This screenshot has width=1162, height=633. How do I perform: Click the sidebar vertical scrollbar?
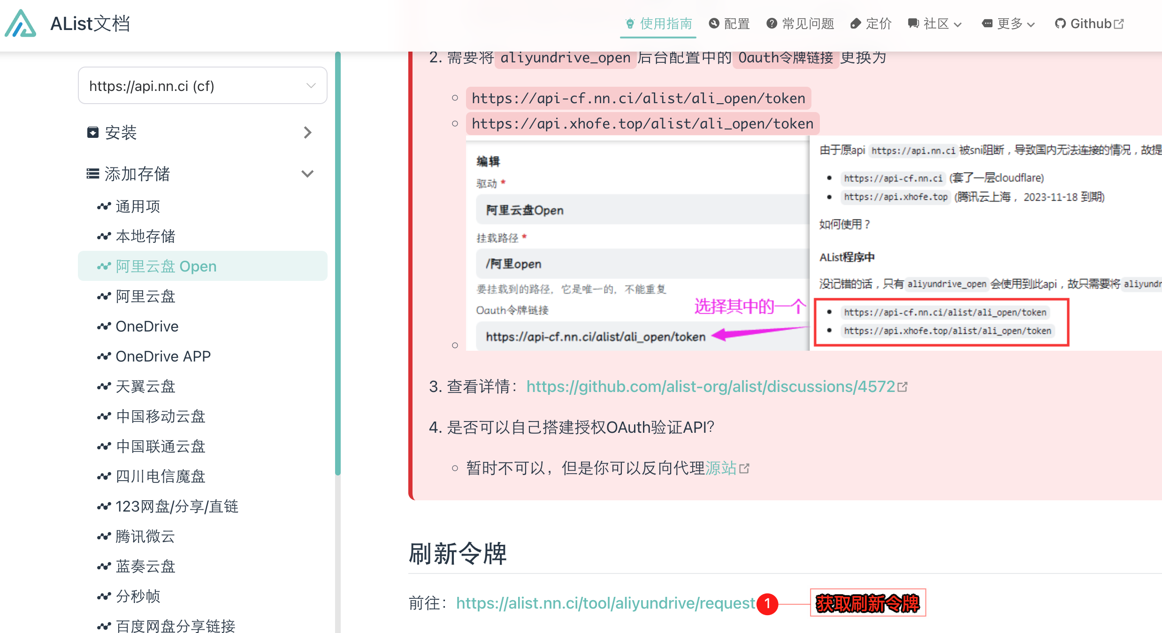pyautogui.click(x=338, y=264)
